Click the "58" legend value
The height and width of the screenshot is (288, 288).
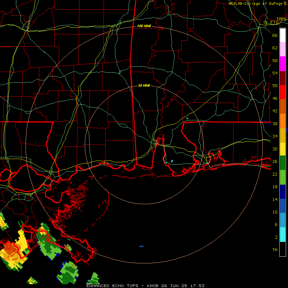click(275, 60)
